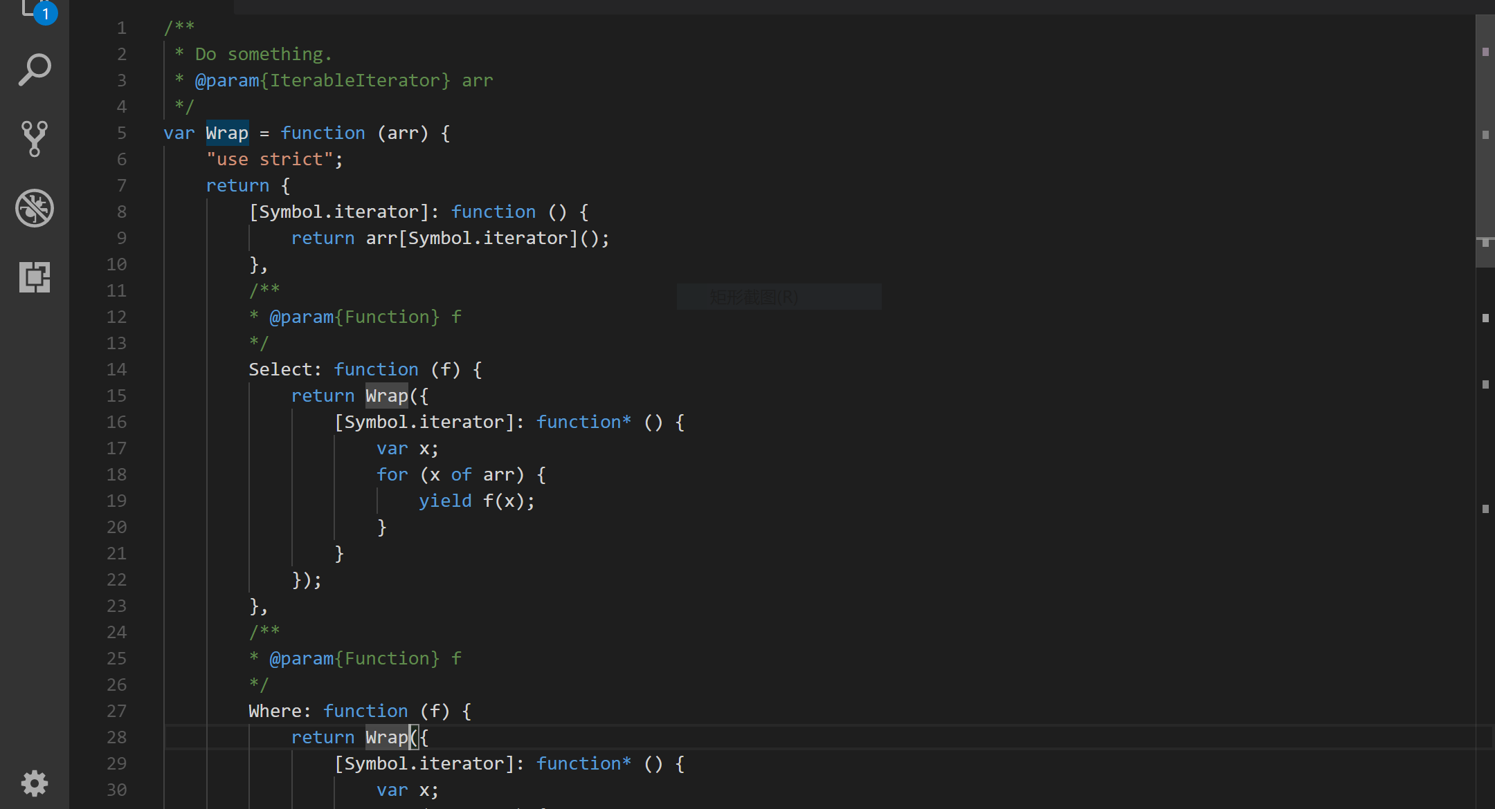Open the Extensions view
Screen dimensions: 1495x809
35,277
